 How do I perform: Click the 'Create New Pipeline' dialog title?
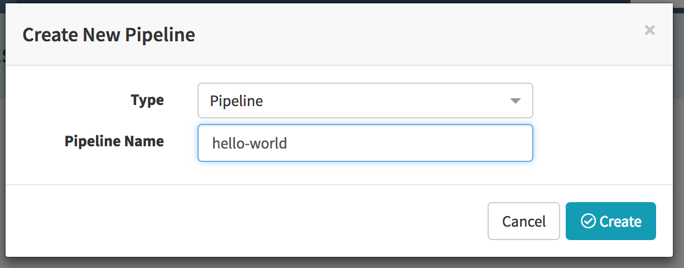pyautogui.click(x=109, y=35)
